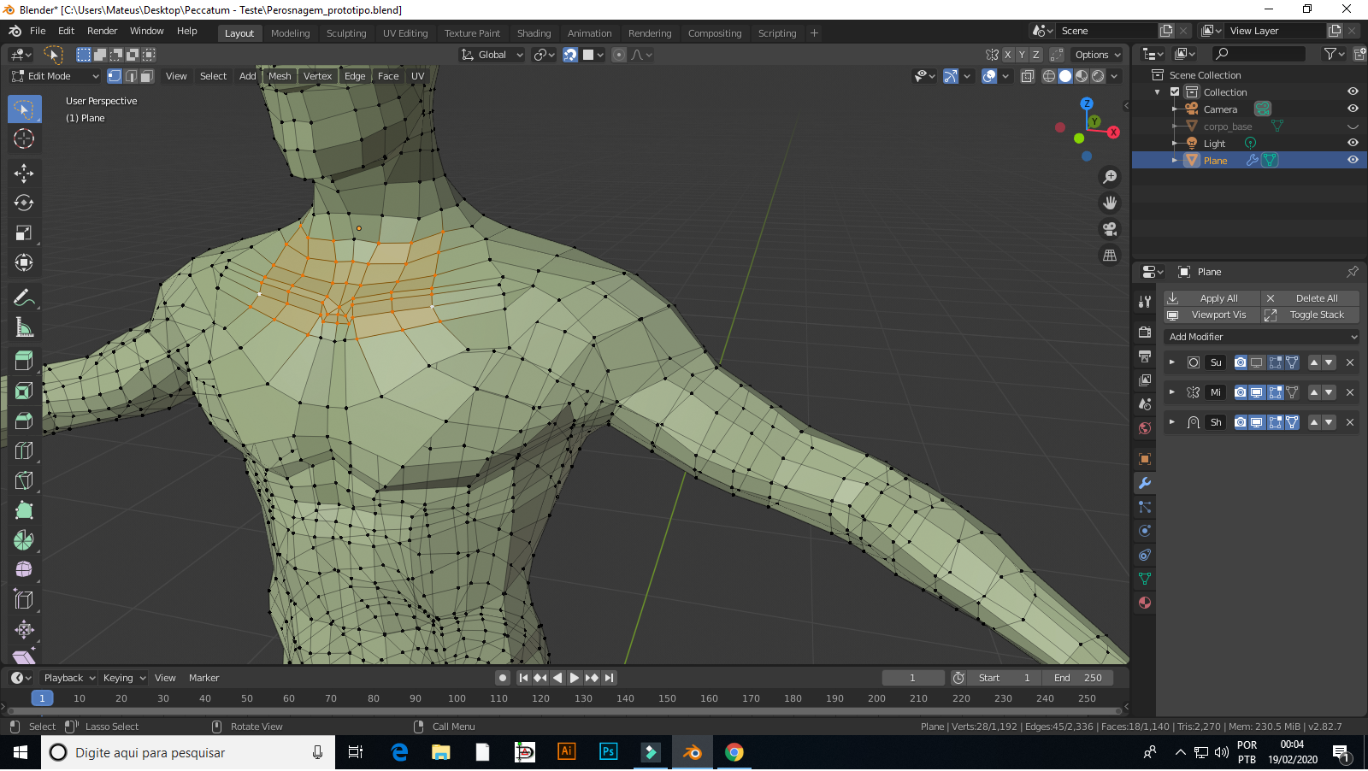Screen dimensions: 1368x771
Task: Switch to the Sculpting workspace tab
Action: pyautogui.click(x=346, y=33)
